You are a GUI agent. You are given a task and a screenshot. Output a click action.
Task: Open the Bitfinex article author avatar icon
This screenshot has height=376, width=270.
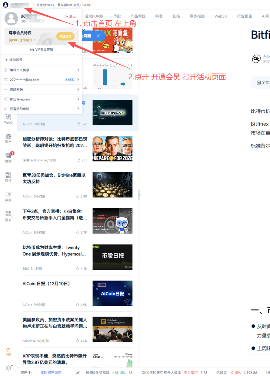tap(257, 59)
